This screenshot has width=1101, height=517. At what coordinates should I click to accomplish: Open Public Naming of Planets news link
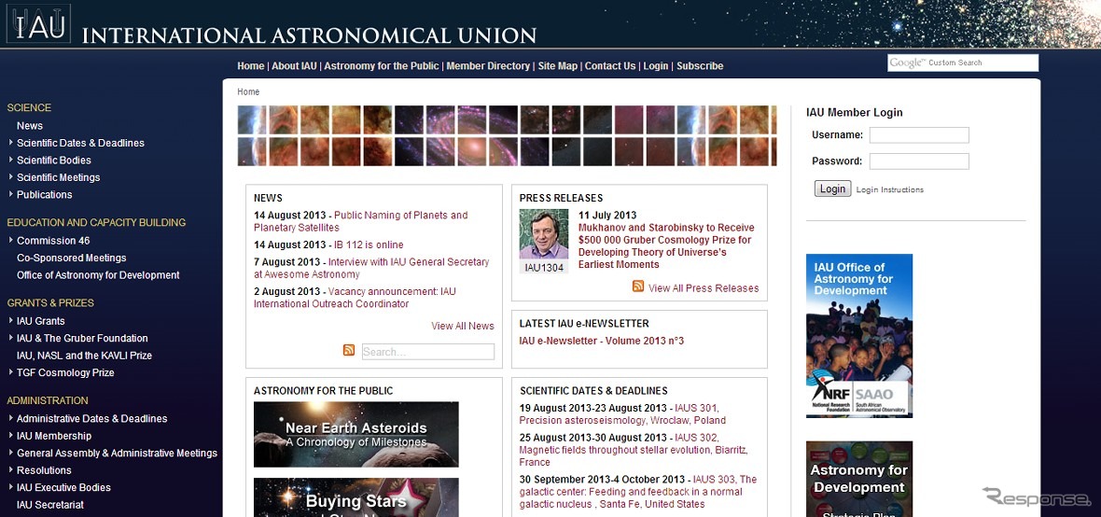[x=361, y=221]
